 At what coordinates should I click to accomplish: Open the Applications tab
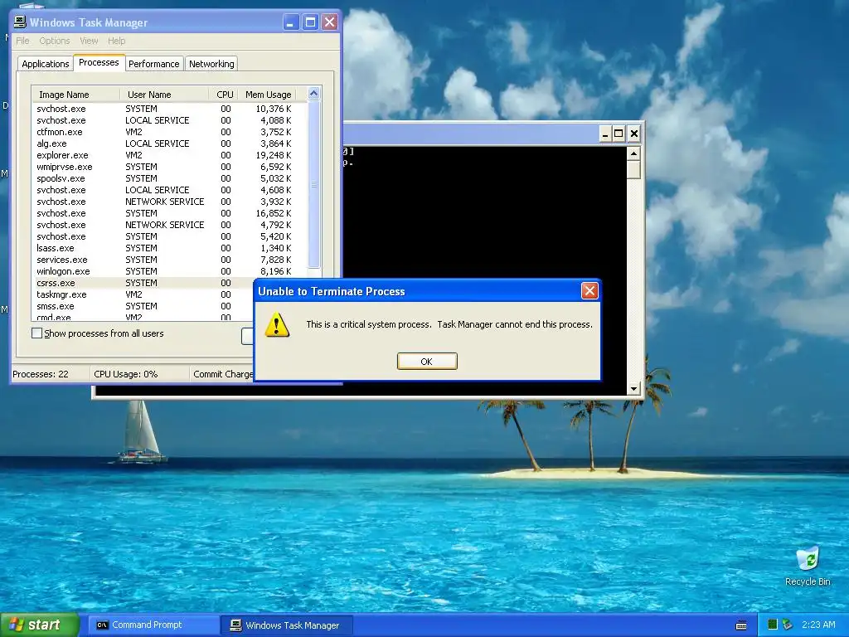click(x=46, y=64)
